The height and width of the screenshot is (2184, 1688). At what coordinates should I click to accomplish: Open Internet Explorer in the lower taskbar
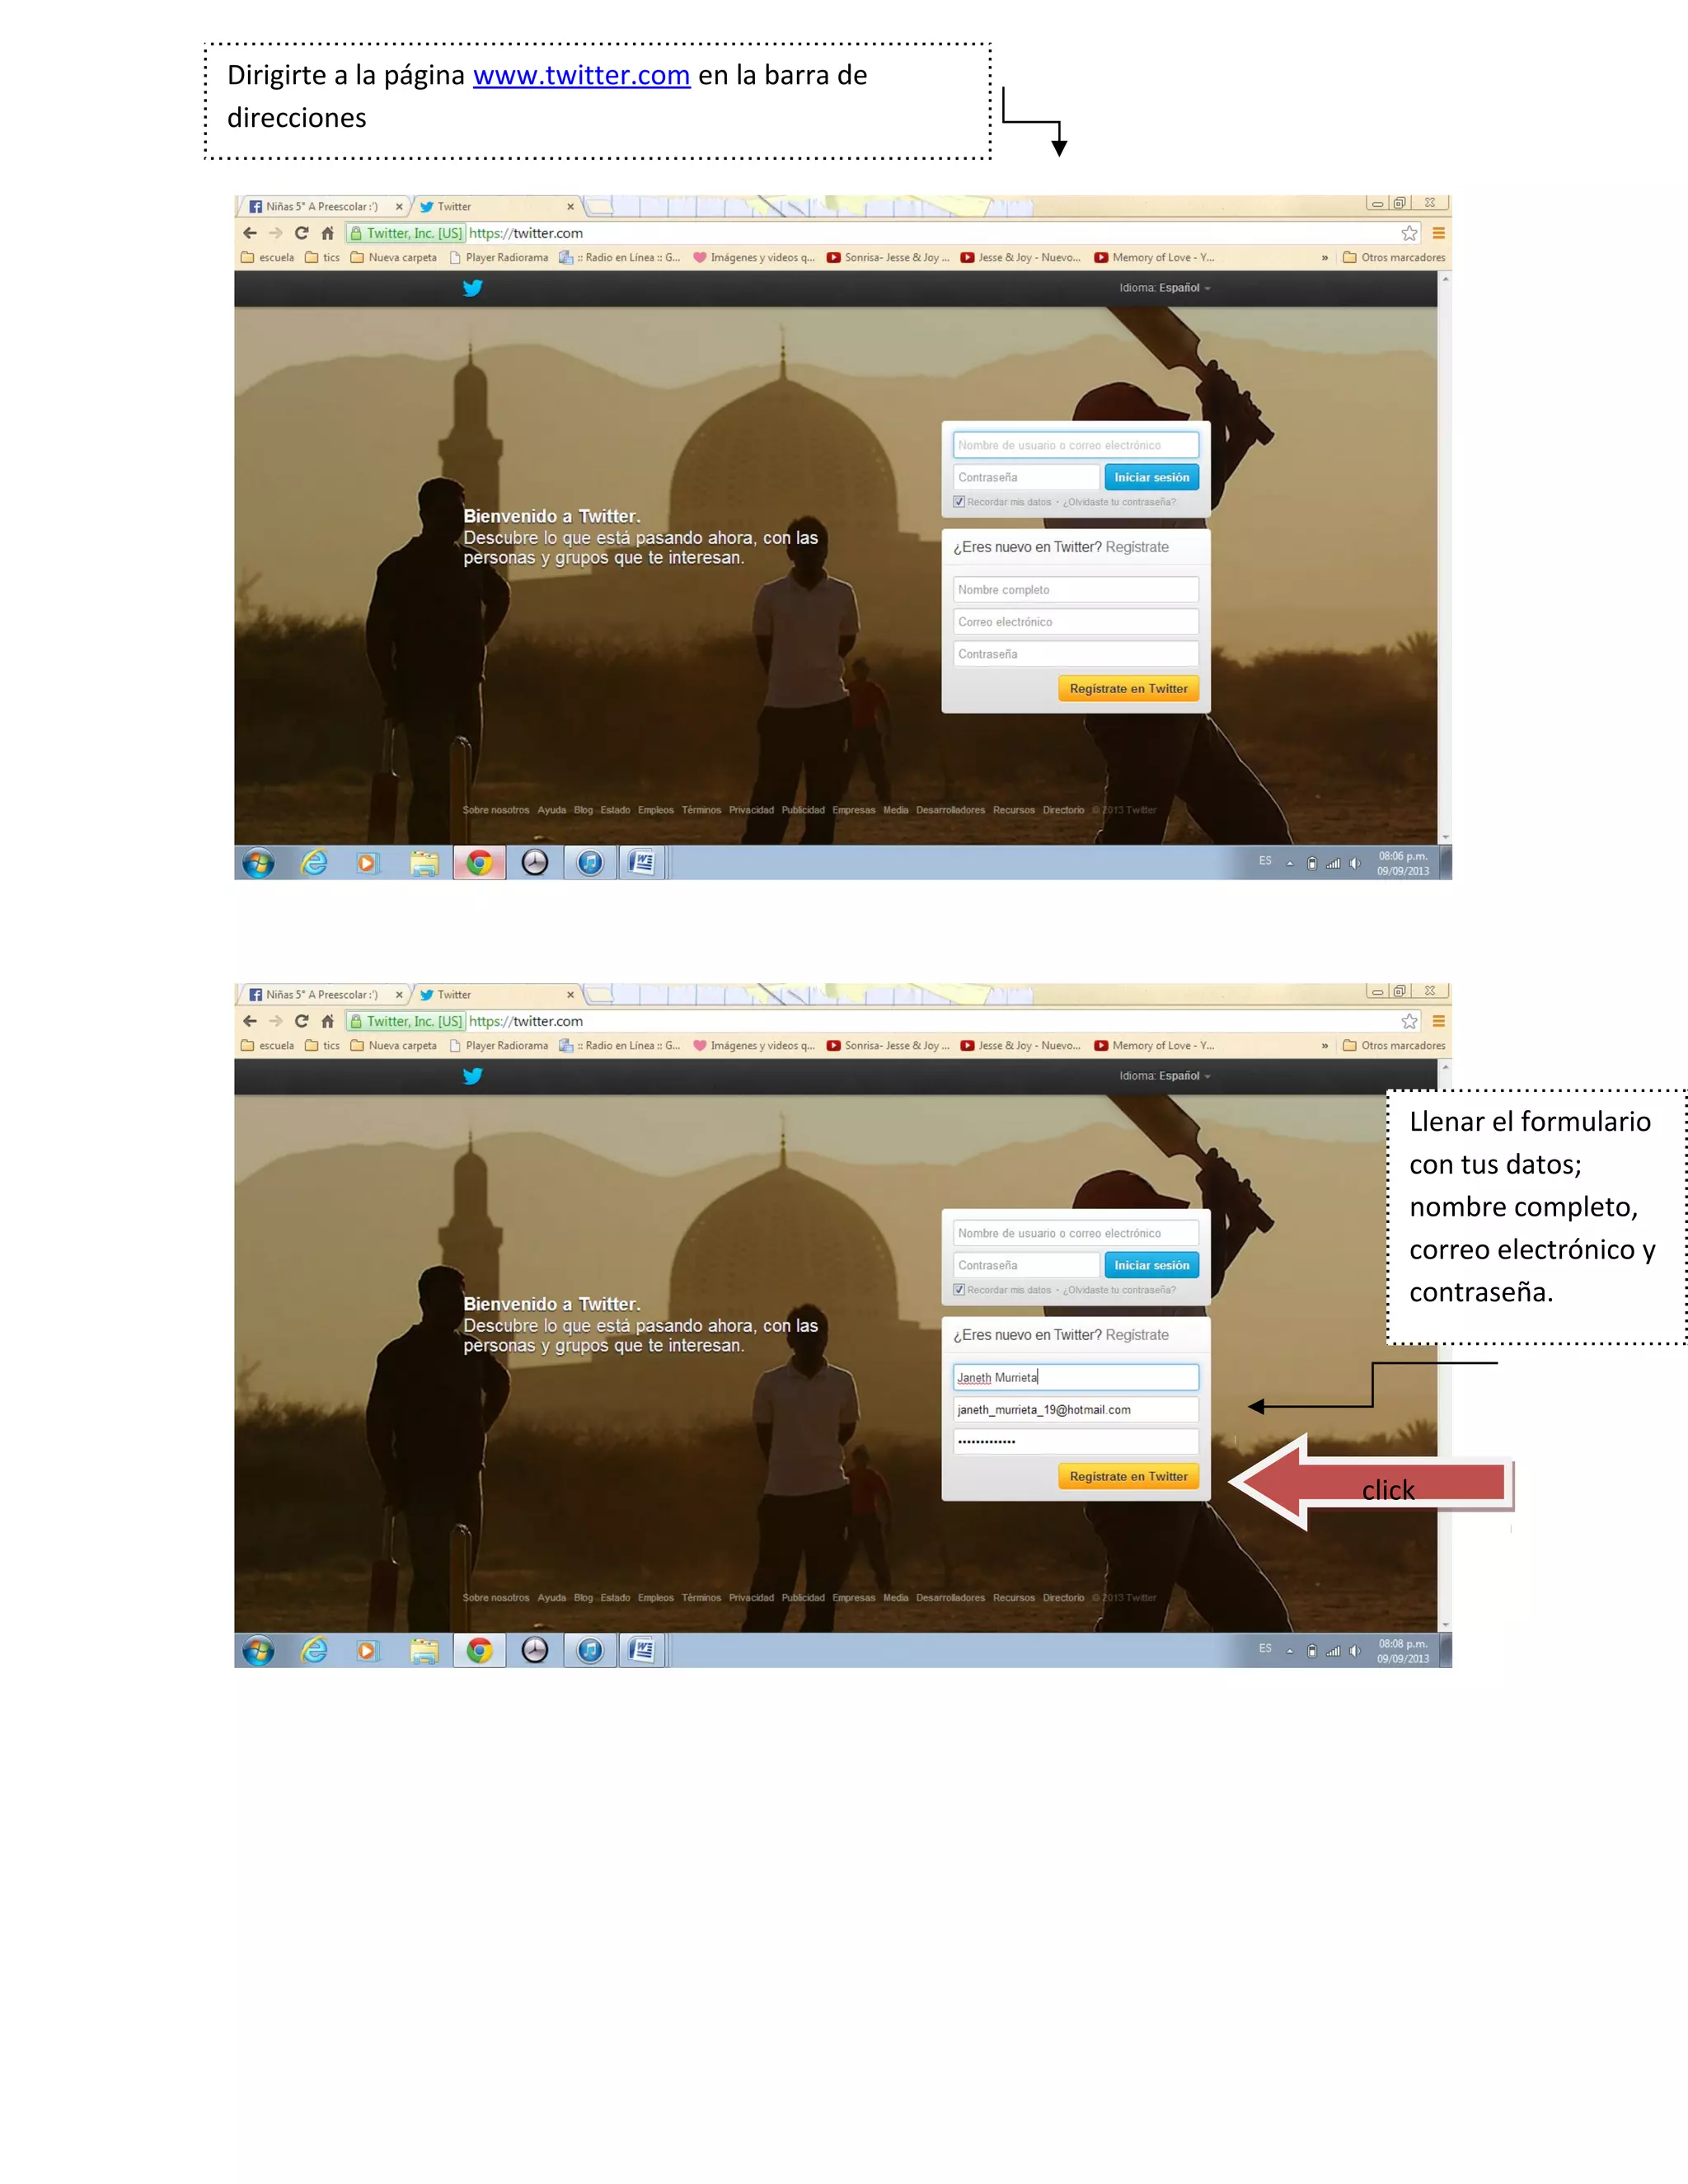(x=314, y=1651)
